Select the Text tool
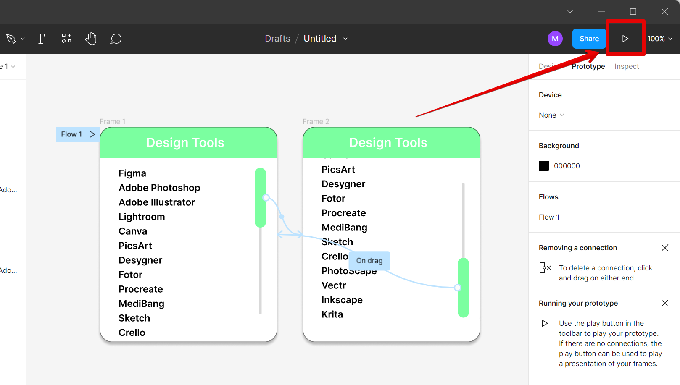 click(x=41, y=39)
